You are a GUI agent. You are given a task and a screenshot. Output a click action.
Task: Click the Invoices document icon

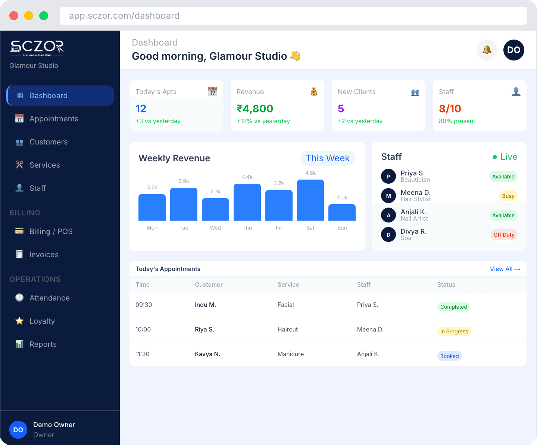[x=19, y=255]
